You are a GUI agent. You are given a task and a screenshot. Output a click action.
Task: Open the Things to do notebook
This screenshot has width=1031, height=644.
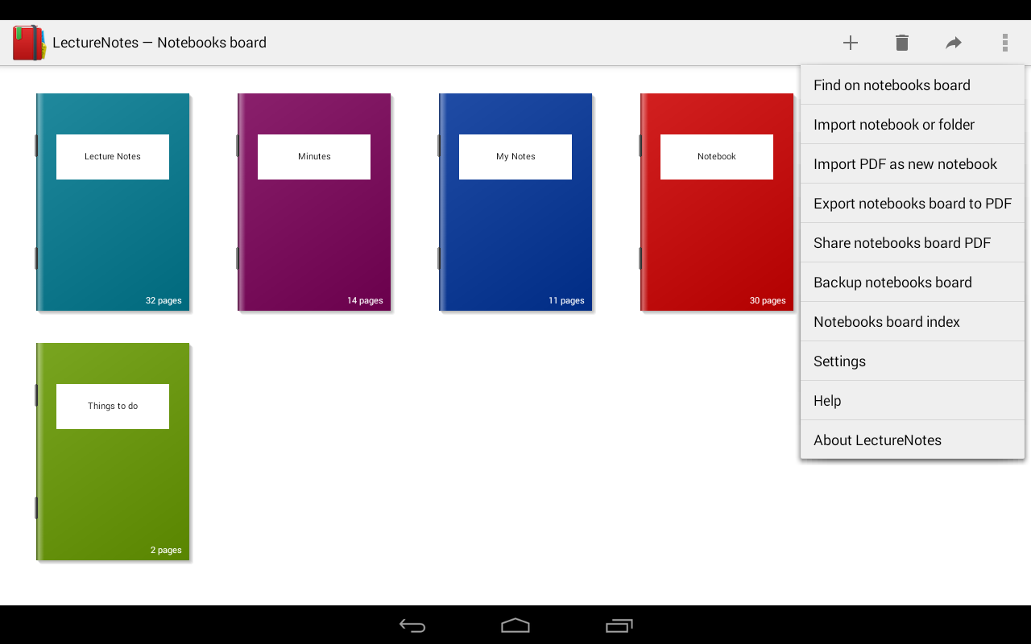113,452
